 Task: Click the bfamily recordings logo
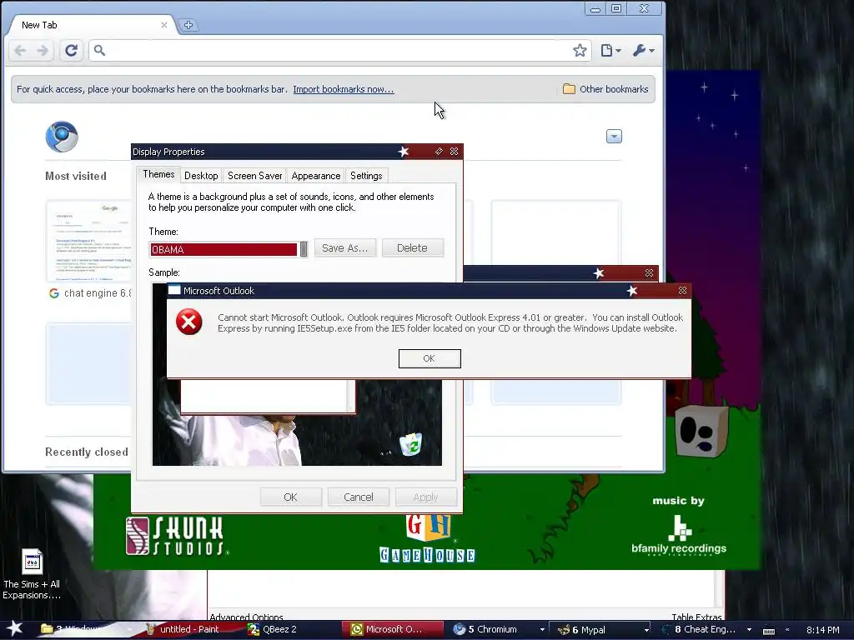[x=679, y=534]
